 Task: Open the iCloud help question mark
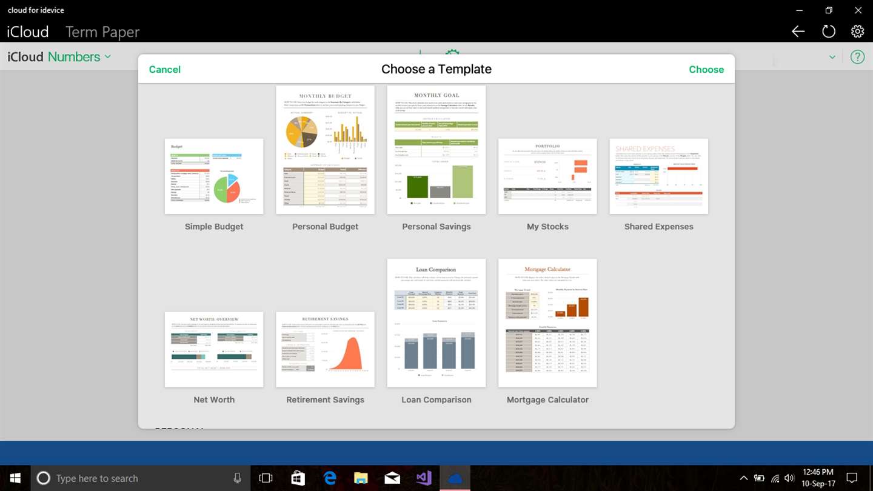[857, 57]
